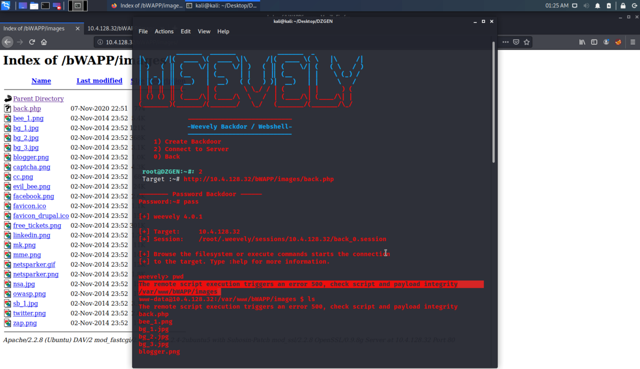Click the volume icon in panel

pyautogui.click(x=587, y=6)
